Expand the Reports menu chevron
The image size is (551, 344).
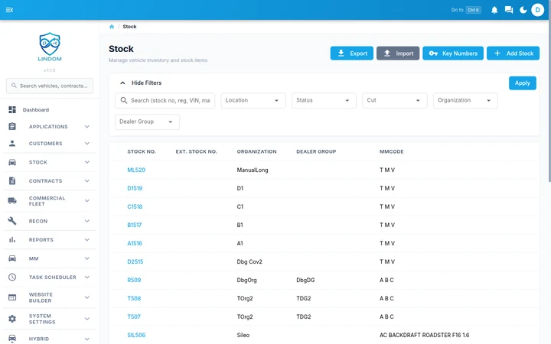[x=86, y=240]
